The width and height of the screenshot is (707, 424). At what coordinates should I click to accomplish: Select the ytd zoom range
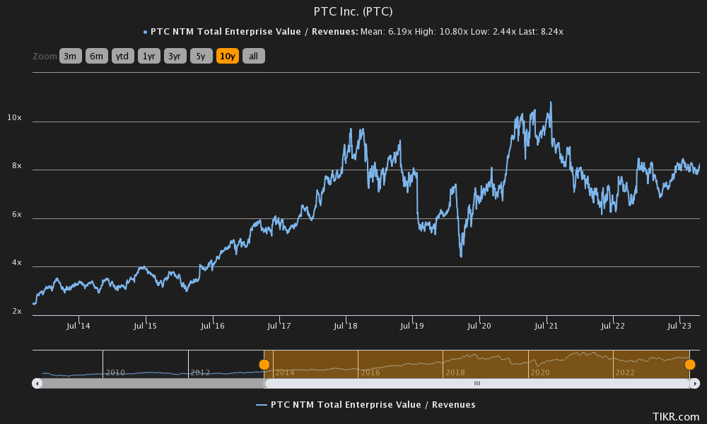point(122,56)
